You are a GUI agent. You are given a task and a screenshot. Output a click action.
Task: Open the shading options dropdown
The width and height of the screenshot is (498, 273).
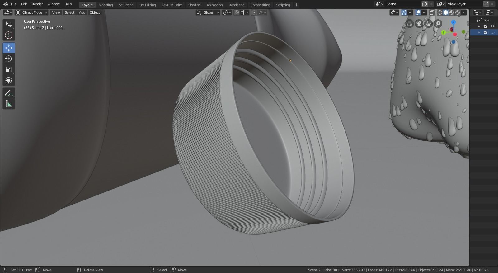pyautogui.click(x=464, y=12)
